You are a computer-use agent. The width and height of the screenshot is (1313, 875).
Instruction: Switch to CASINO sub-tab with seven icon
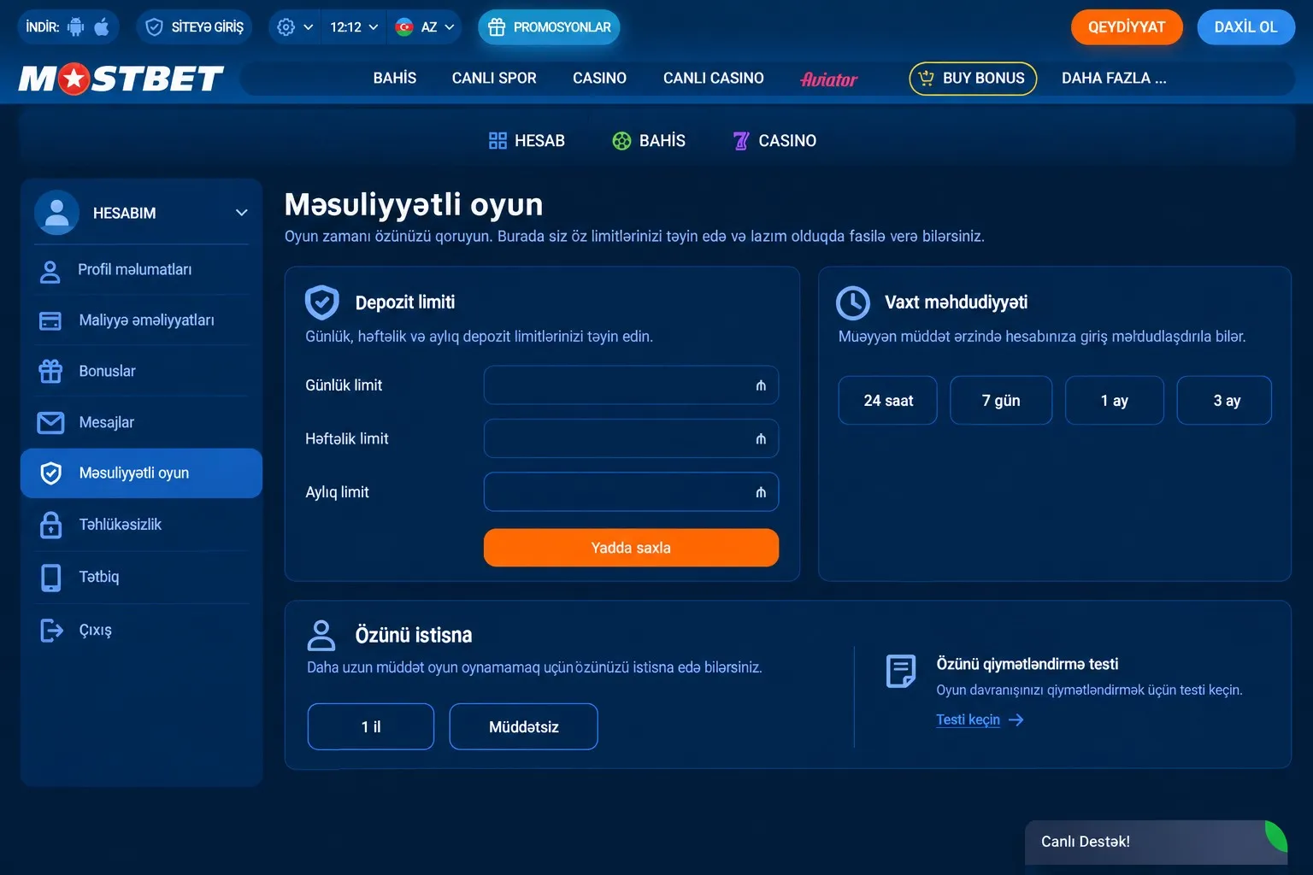pos(774,141)
